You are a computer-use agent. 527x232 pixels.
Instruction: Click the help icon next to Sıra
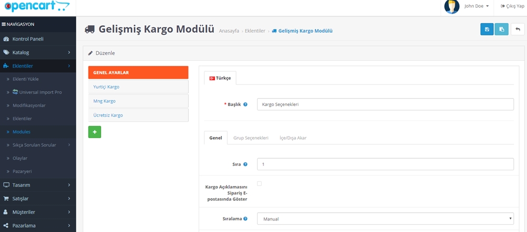(x=246, y=165)
